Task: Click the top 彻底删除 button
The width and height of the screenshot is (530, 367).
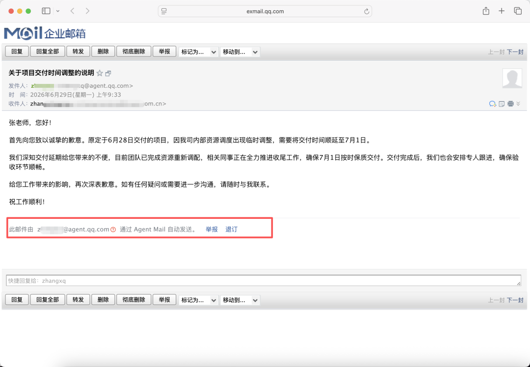Action: (x=133, y=52)
